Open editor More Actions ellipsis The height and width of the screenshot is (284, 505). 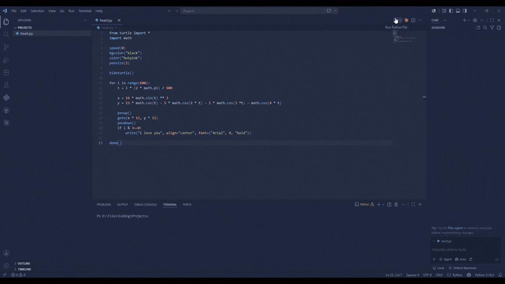(x=420, y=20)
